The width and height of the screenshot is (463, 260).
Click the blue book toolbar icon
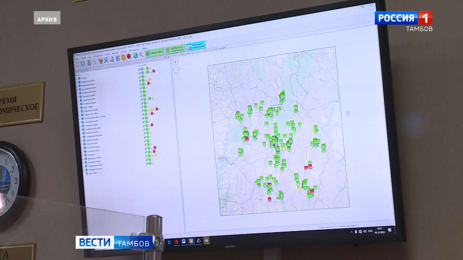tap(118, 58)
